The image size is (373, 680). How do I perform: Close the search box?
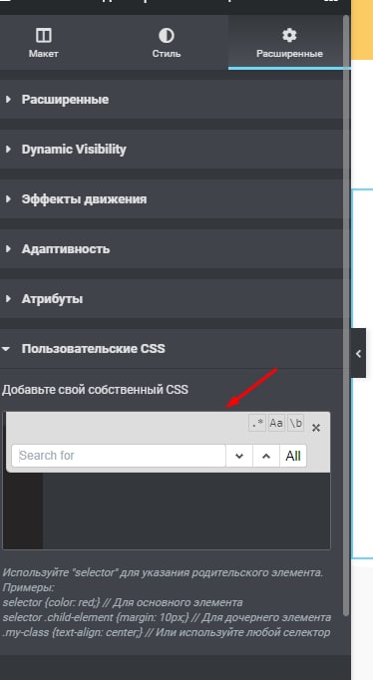pos(316,428)
